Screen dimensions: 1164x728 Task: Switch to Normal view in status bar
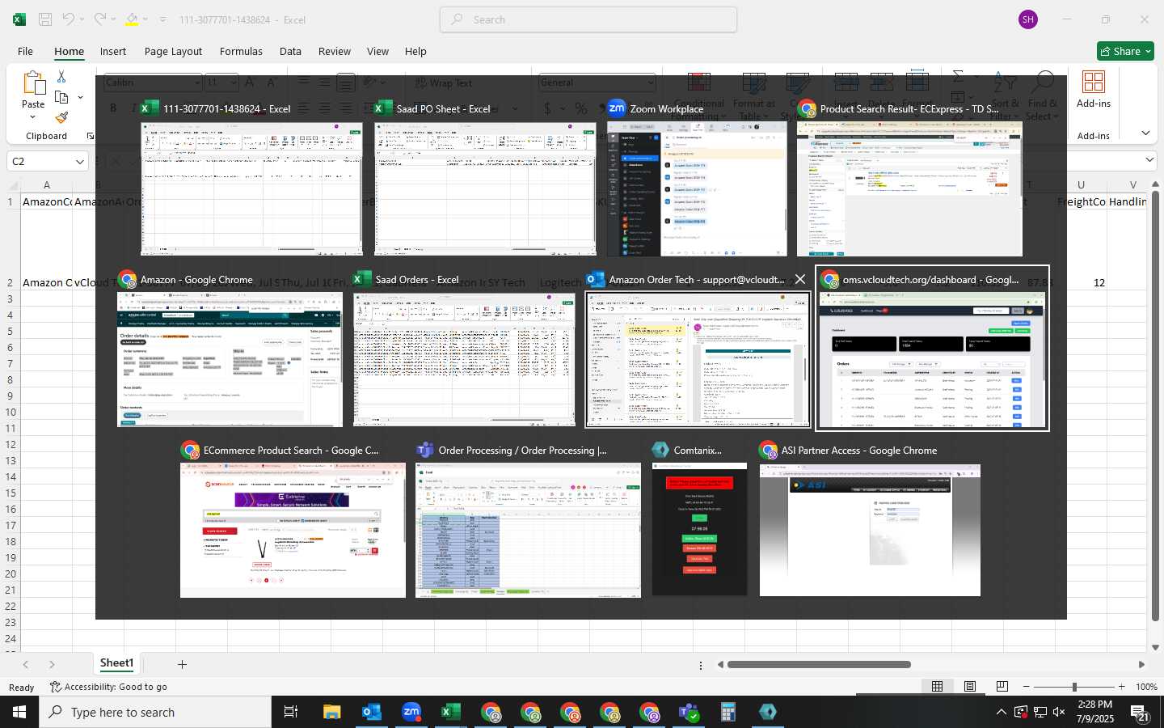[937, 686]
